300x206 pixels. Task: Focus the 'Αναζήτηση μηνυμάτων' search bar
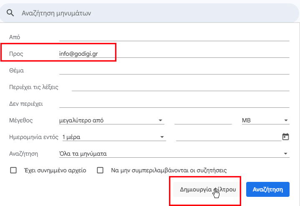click(150, 13)
